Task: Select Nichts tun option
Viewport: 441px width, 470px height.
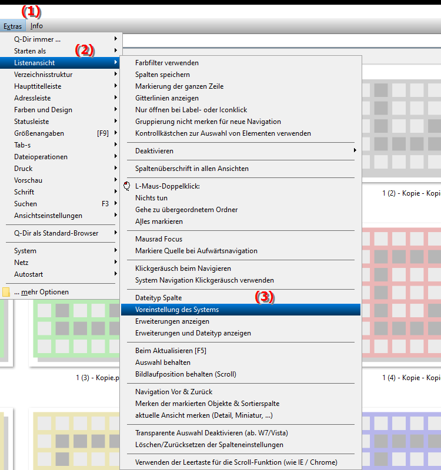Action: [x=240, y=198]
